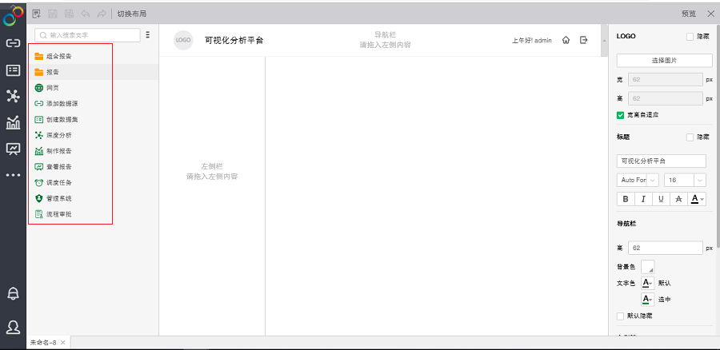Open the Auto Font family dropdown
720x350 pixels.
638,181
